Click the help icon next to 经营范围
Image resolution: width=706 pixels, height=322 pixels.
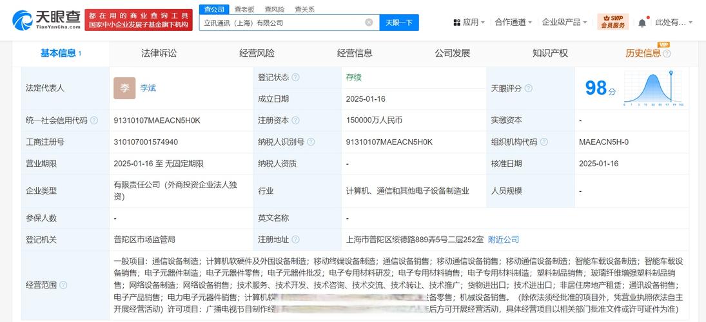point(63,285)
